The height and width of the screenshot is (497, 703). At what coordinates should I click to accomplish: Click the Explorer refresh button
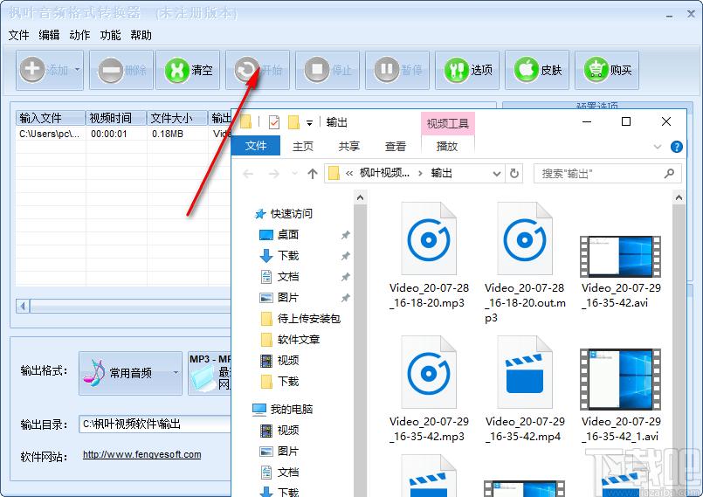pyautogui.click(x=514, y=174)
